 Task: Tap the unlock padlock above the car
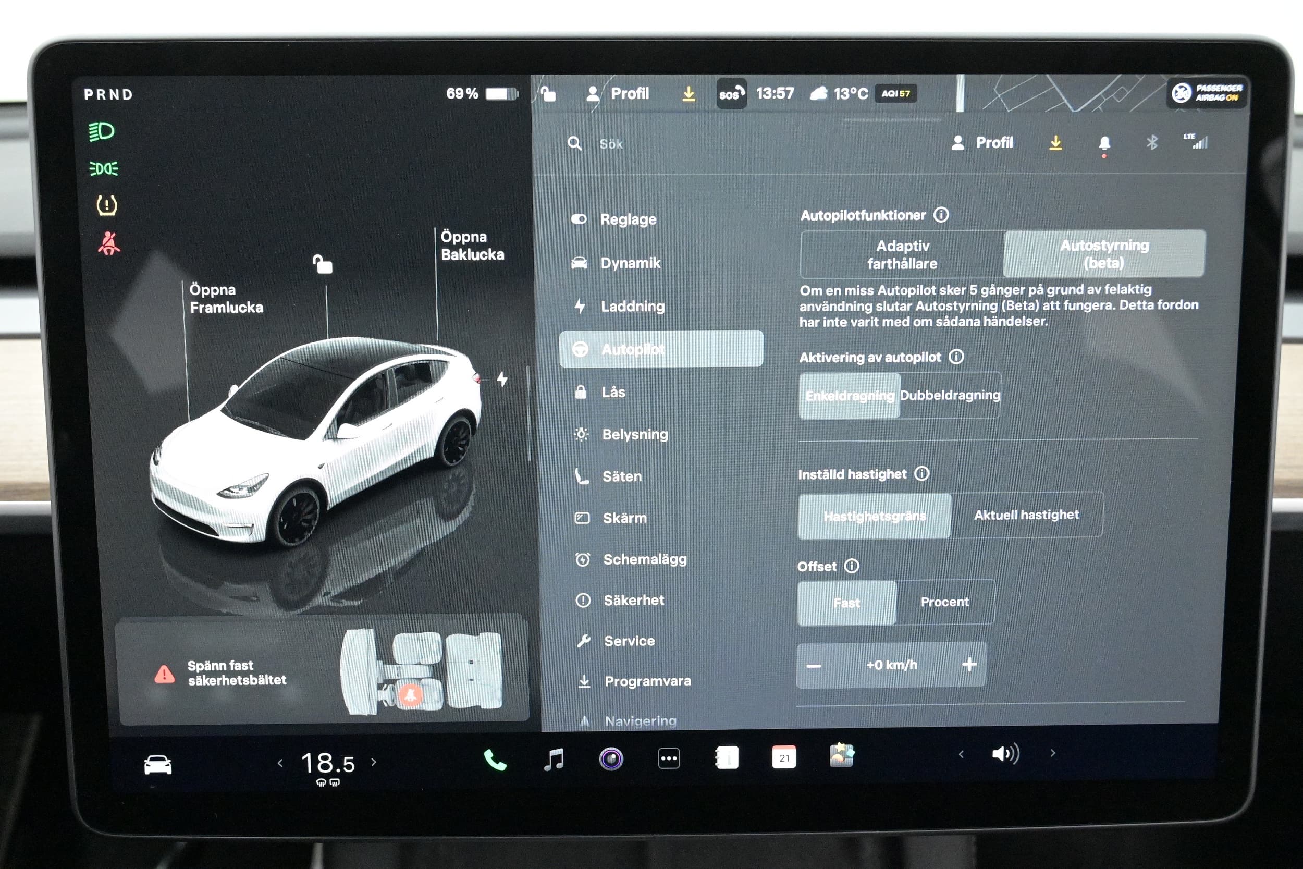point(323,264)
